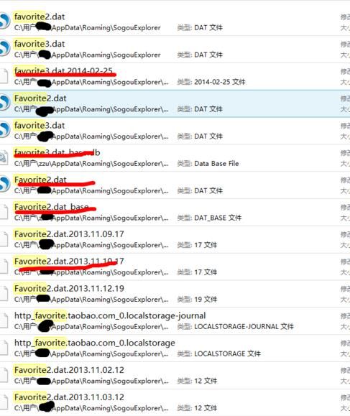
Task: Click database icon beside the Data Base File entry
Action: click(x=4, y=157)
